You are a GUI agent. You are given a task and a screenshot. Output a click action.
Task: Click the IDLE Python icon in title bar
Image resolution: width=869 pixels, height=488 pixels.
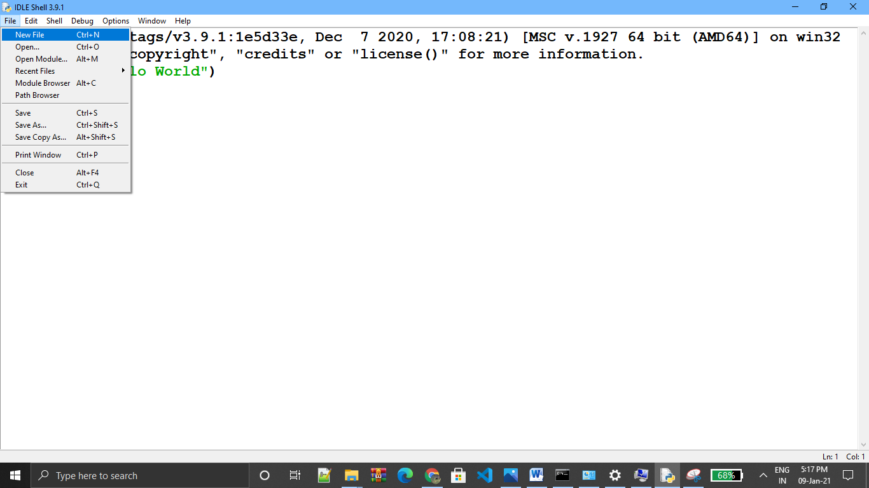[7, 7]
